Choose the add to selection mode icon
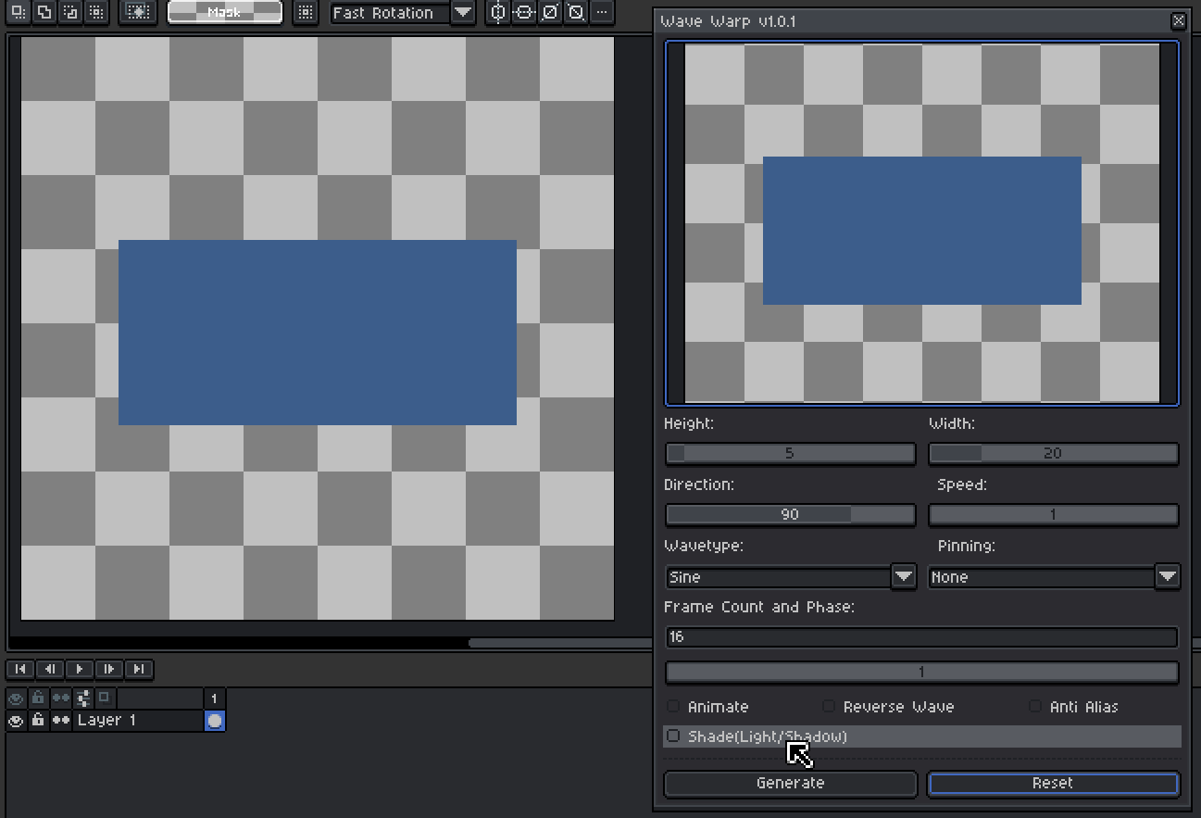1201x818 pixels. coord(44,12)
